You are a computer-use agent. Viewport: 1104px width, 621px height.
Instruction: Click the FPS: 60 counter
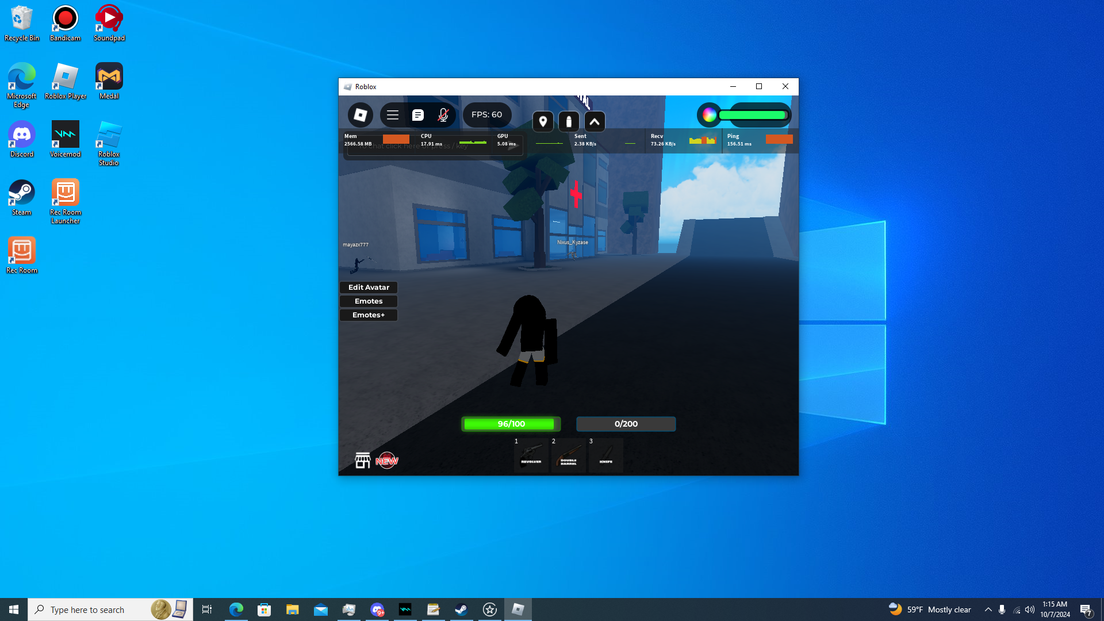[x=486, y=115]
